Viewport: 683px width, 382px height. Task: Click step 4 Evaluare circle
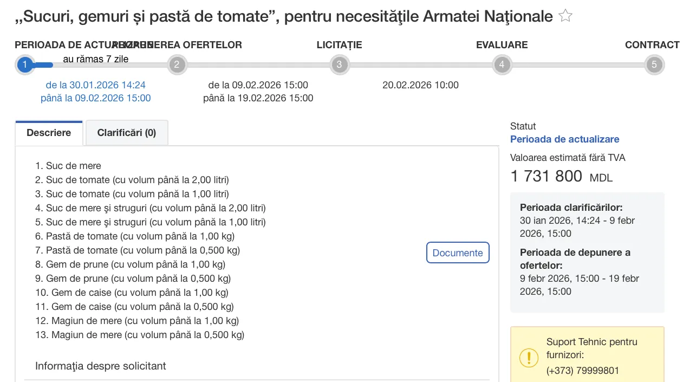tap(502, 65)
